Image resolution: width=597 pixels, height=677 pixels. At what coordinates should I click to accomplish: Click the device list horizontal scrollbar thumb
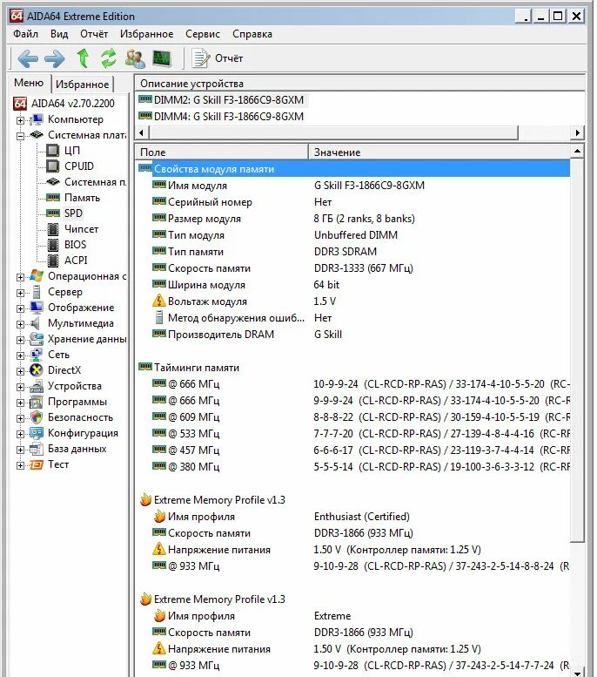click(333, 132)
